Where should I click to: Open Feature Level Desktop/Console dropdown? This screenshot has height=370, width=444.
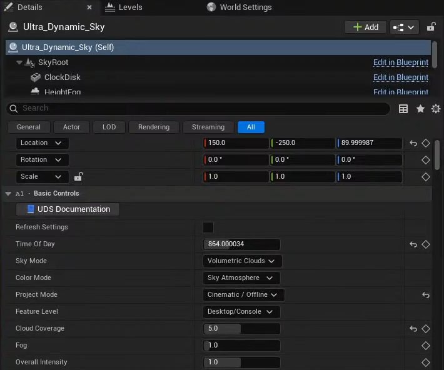click(x=241, y=312)
